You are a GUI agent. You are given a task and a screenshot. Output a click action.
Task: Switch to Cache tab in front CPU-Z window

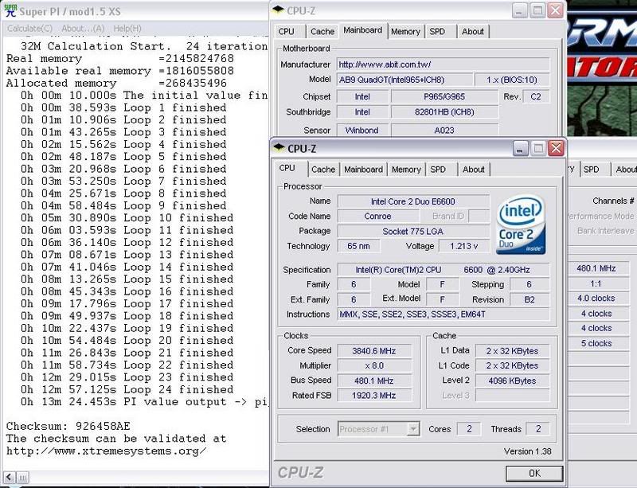click(x=323, y=170)
